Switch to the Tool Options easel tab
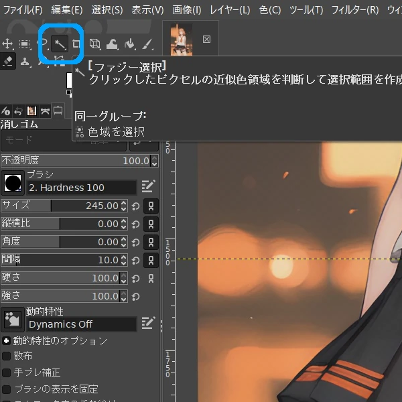The height and width of the screenshot is (402, 402). click(x=58, y=111)
